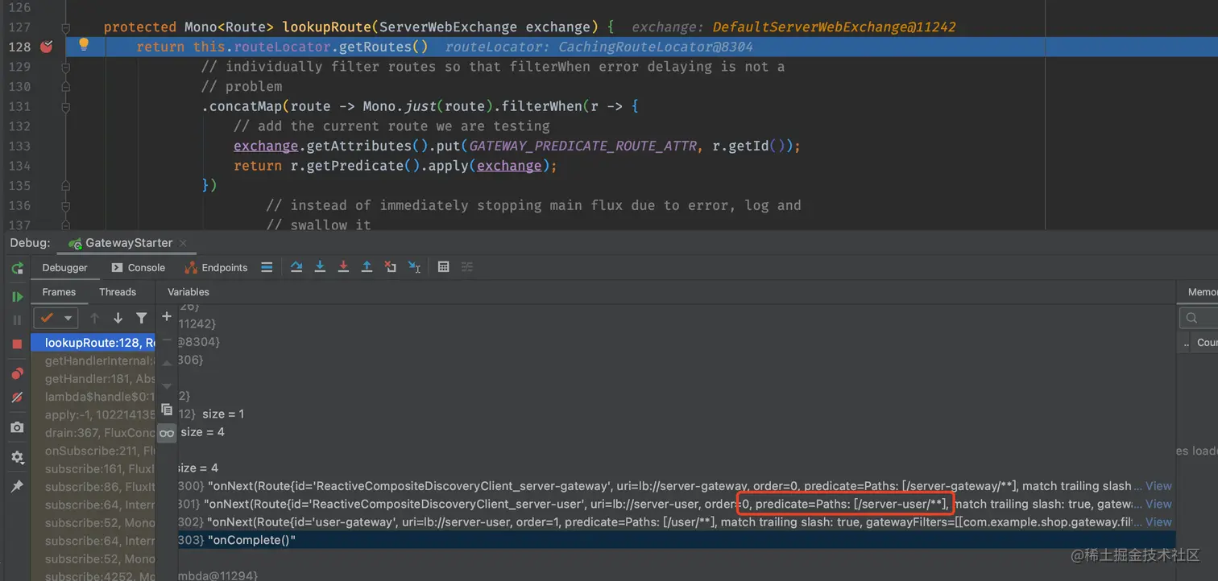The image size is (1218, 581).
Task: Add a new watch with plus icon
Action: click(x=167, y=316)
